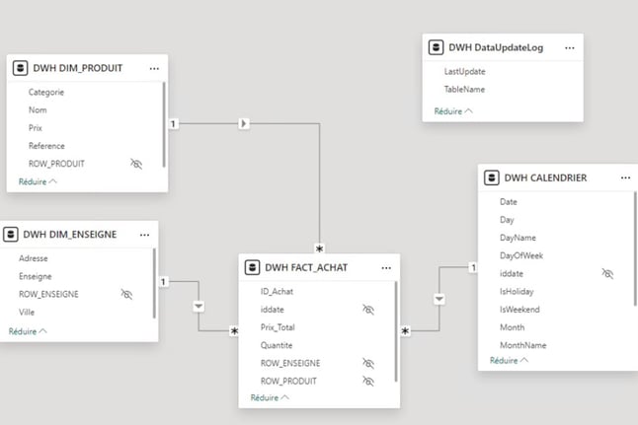Viewport: 638px width, 425px height.
Task: Select the Prix_Total field in FACT_ACHAT
Action: point(278,327)
